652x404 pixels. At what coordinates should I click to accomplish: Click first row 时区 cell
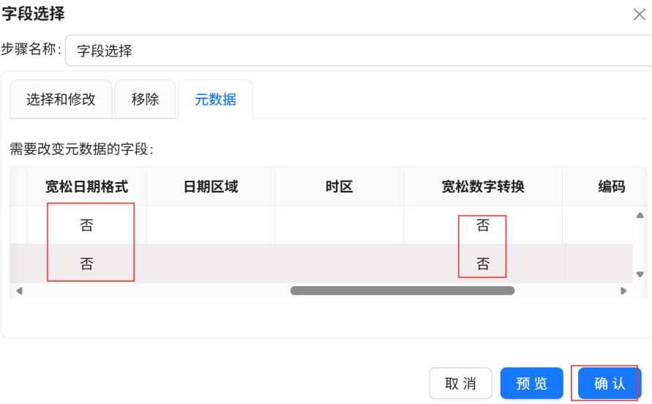coord(339,225)
